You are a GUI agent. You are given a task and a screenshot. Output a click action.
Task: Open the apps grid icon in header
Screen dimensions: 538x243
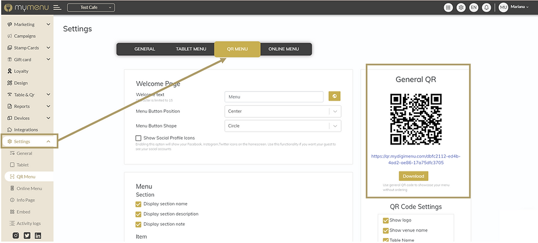[x=448, y=7]
